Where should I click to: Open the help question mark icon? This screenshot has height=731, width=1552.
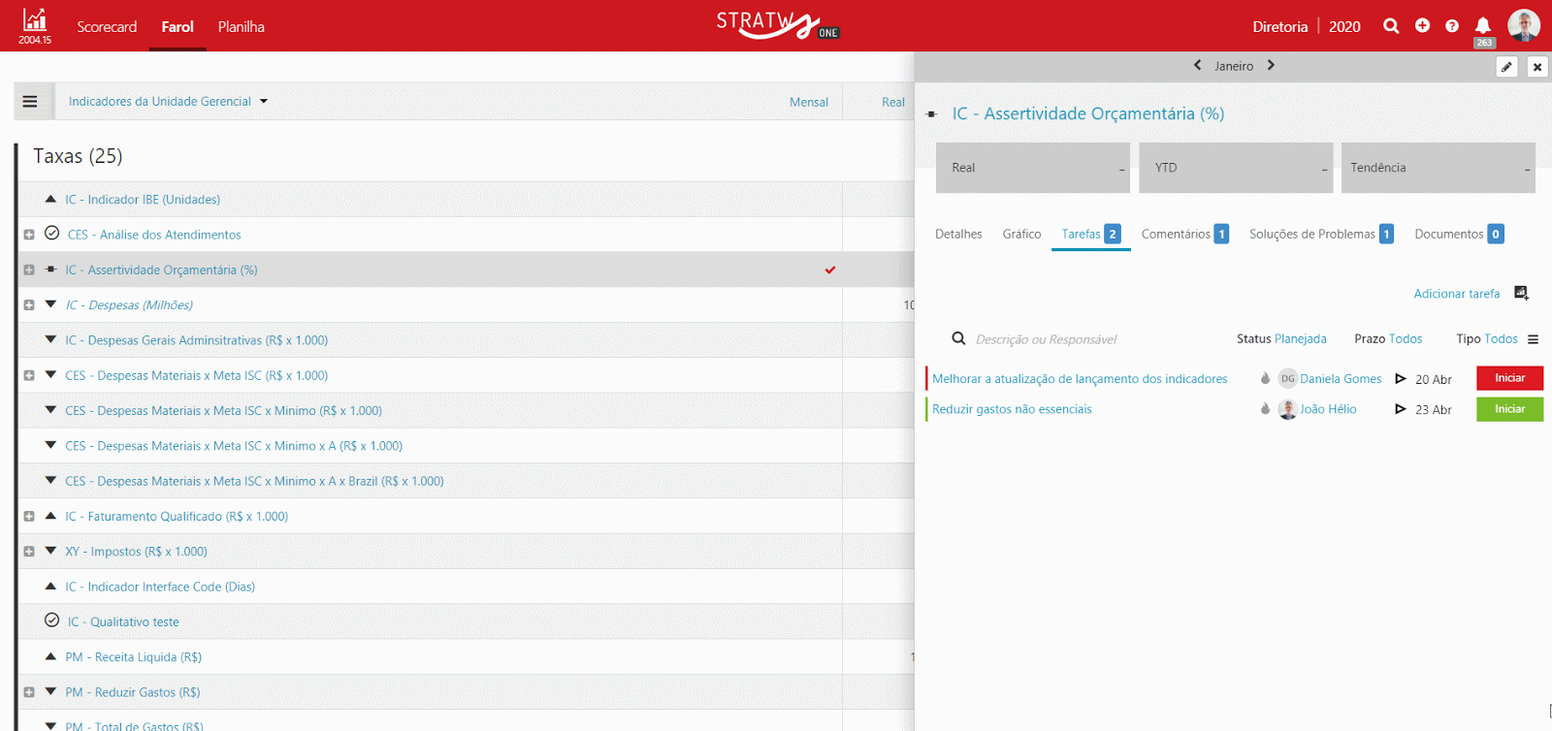pyautogui.click(x=1452, y=26)
